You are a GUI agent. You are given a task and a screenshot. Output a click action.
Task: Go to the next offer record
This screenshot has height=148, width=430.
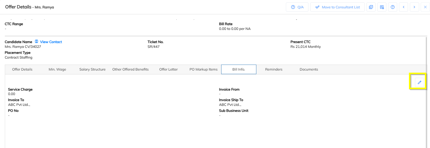pyautogui.click(x=414, y=7)
